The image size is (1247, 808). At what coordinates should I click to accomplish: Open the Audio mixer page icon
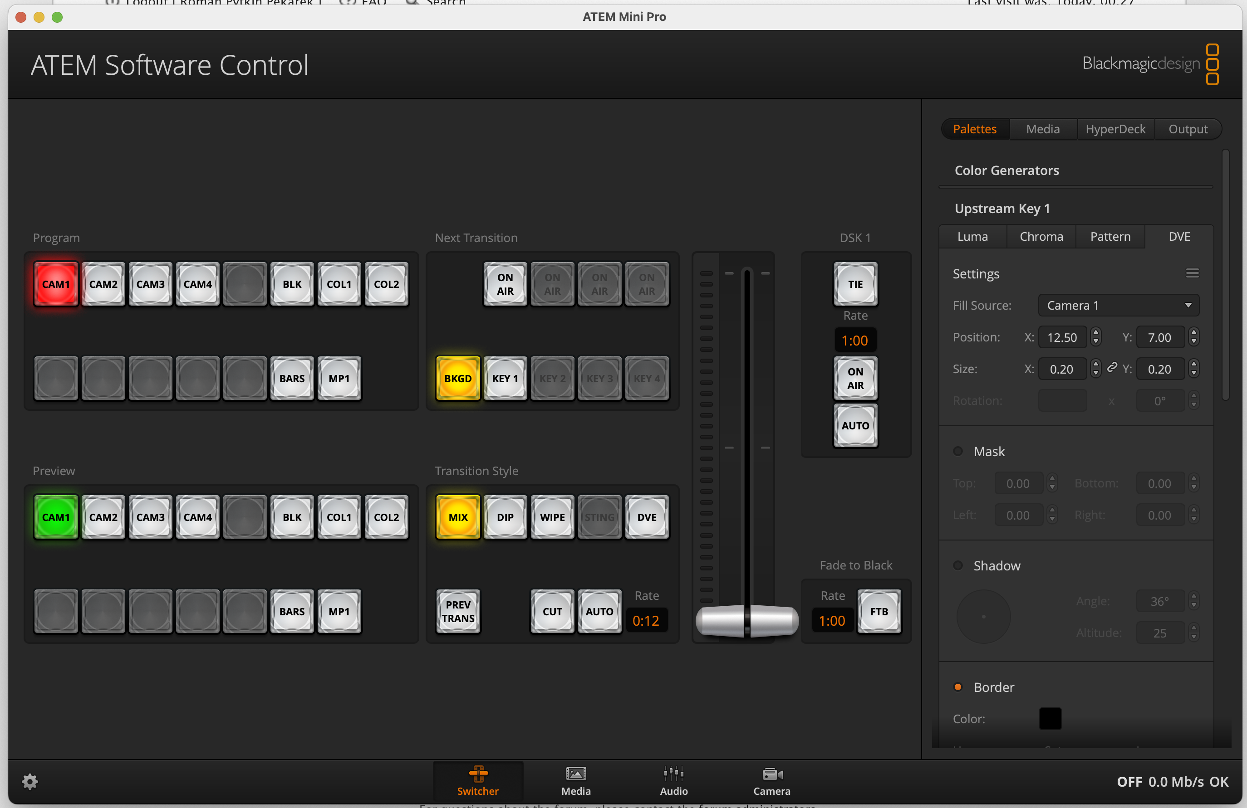point(674,781)
